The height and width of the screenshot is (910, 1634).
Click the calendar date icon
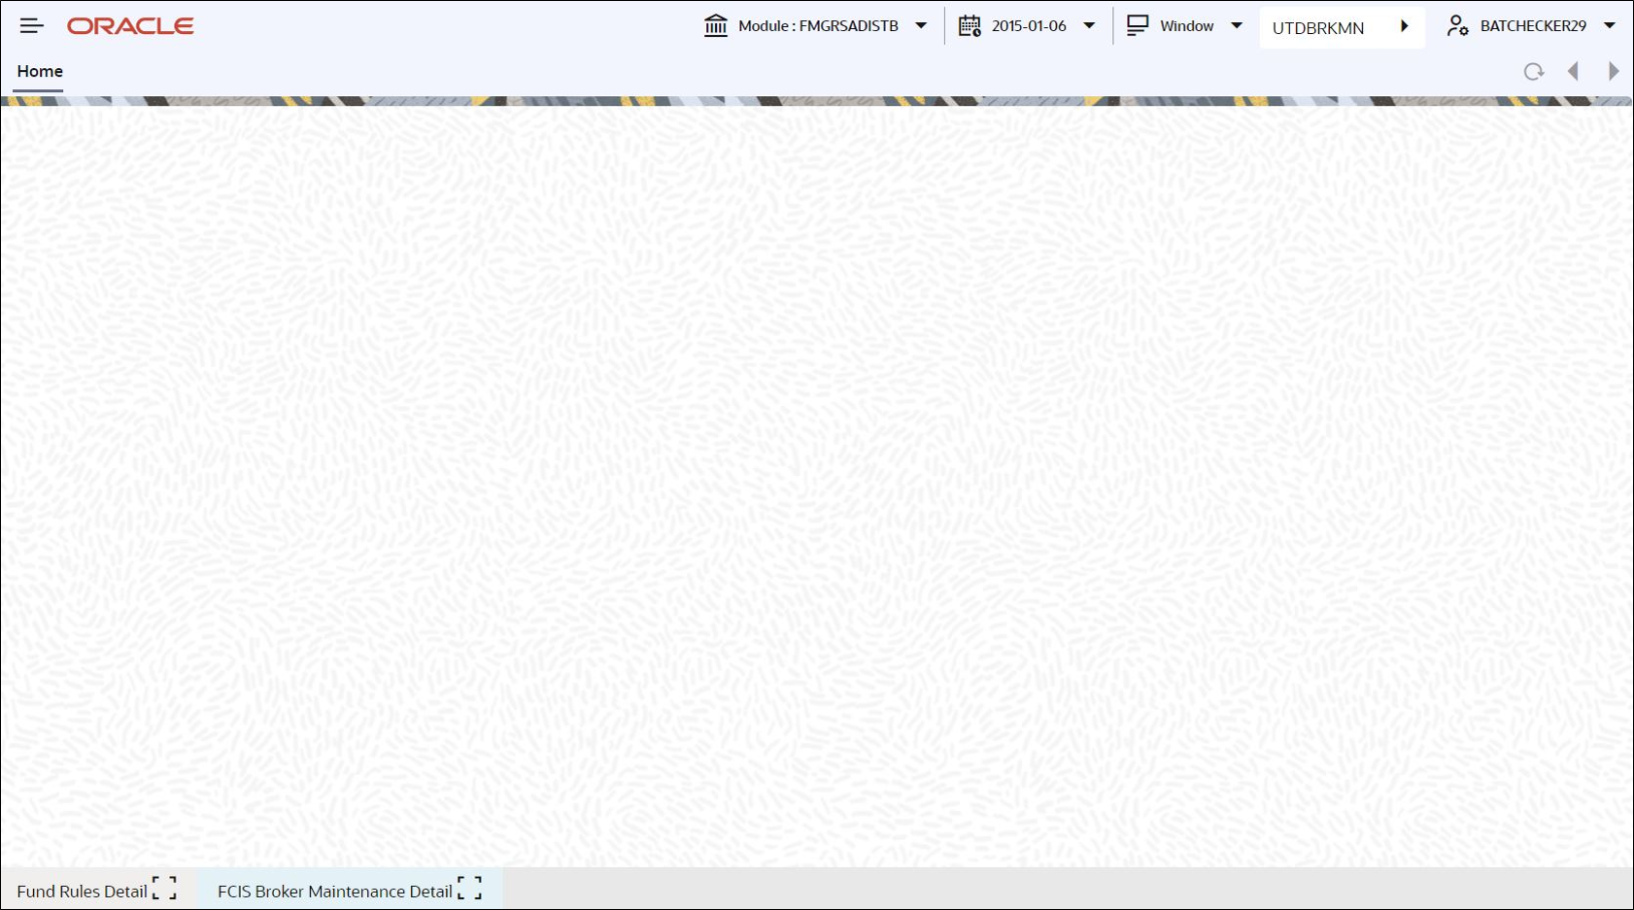(x=970, y=26)
